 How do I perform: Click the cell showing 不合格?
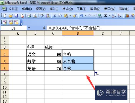(78, 60)
